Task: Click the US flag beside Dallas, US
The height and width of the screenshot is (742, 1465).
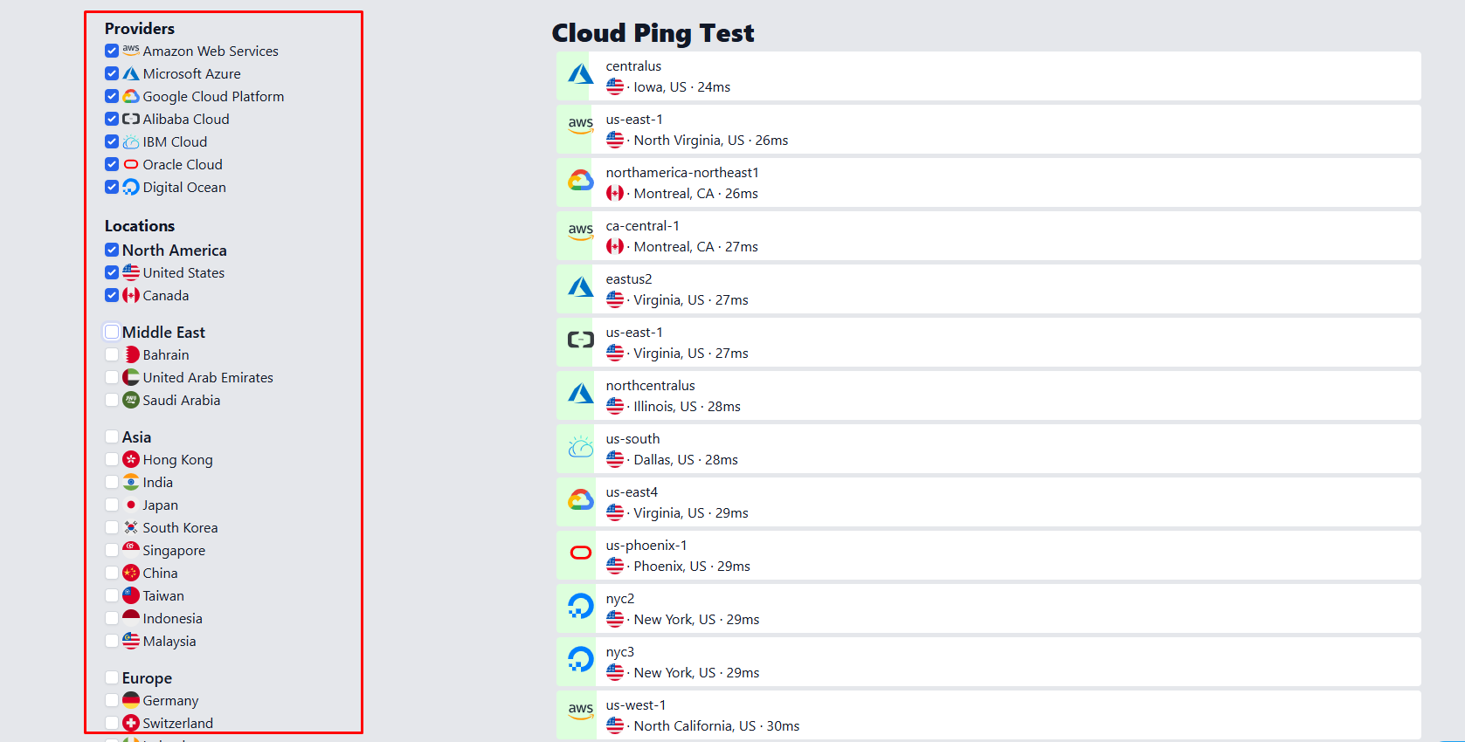Action: coord(615,460)
